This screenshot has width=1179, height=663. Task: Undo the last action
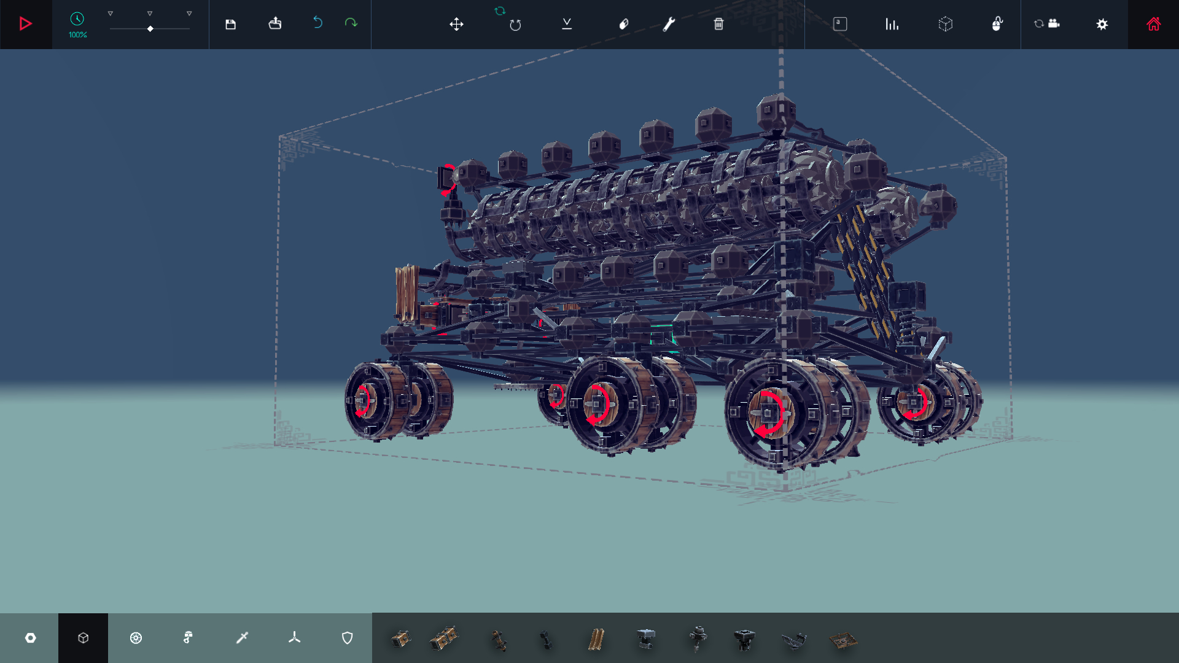(317, 23)
